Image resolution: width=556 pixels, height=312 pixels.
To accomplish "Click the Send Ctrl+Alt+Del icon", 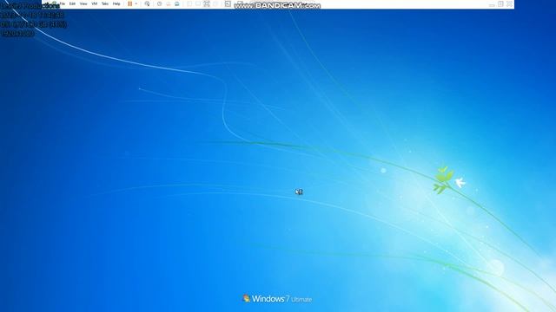I will 147,3.
